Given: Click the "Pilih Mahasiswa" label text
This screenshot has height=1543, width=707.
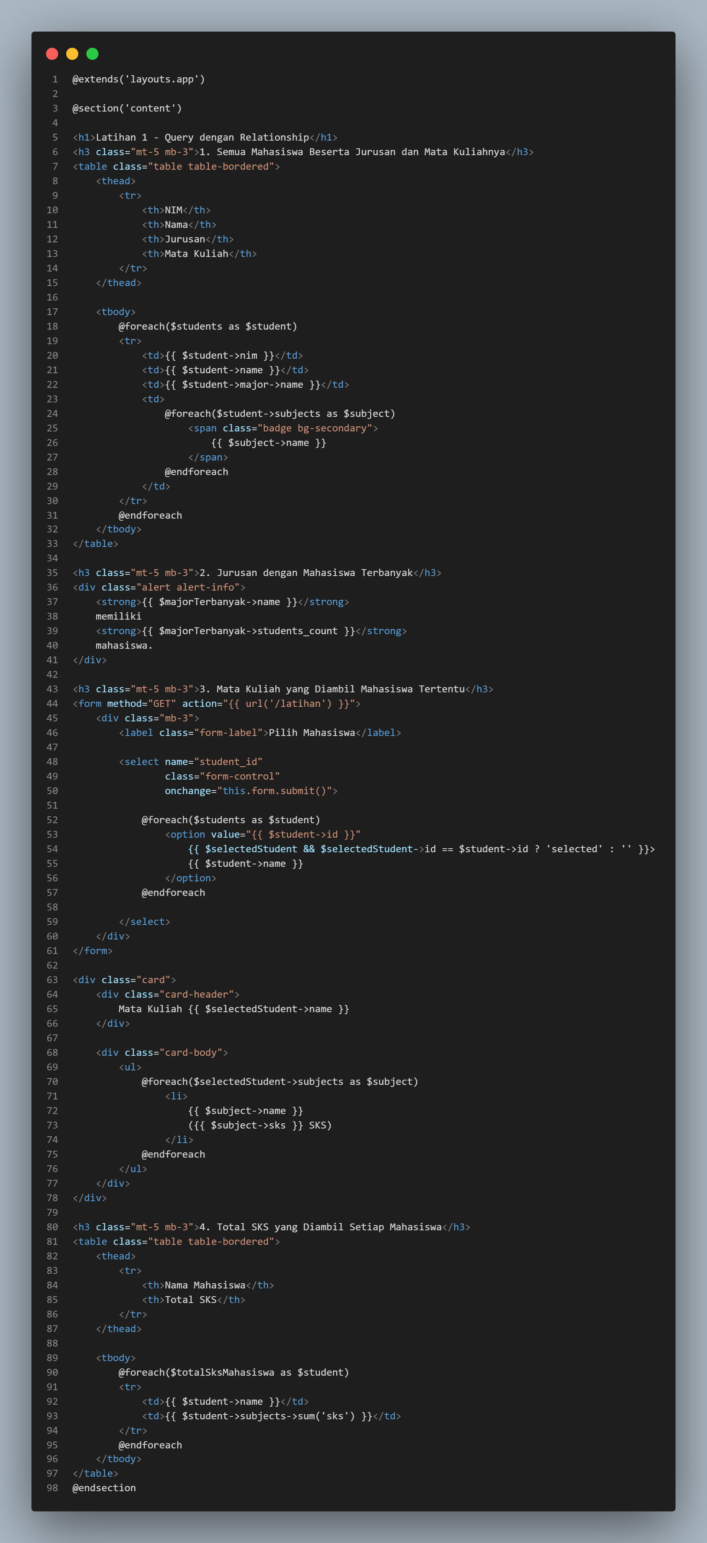Looking at the screenshot, I should [x=312, y=732].
